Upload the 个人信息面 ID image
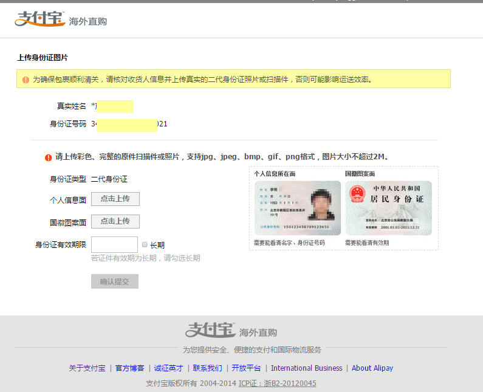483x392 pixels. (x=115, y=199)
